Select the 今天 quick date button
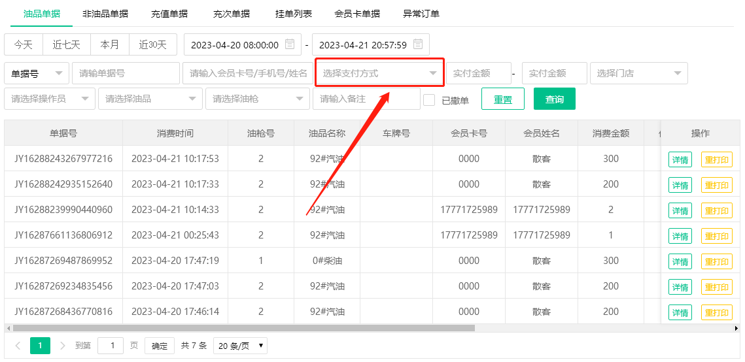 pyautogui.click(x=24, y=44)
